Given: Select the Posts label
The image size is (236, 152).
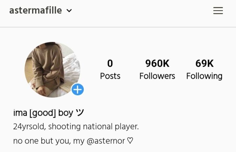Looking at the screenshot, I should coord(110,76).
